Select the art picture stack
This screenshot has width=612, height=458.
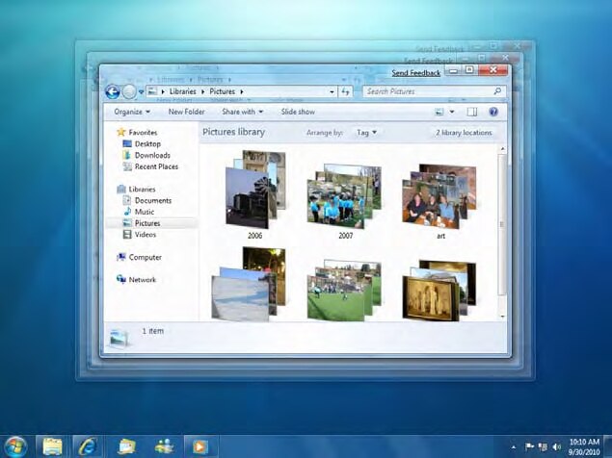439,196
